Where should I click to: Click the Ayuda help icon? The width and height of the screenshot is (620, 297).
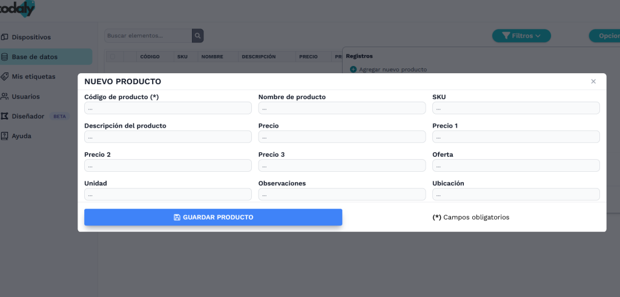click(x=5, y=136)
